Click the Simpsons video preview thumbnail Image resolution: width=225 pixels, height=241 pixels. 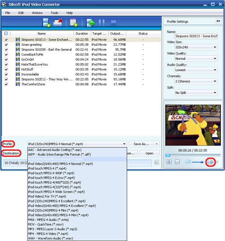[x=193, y=125]
